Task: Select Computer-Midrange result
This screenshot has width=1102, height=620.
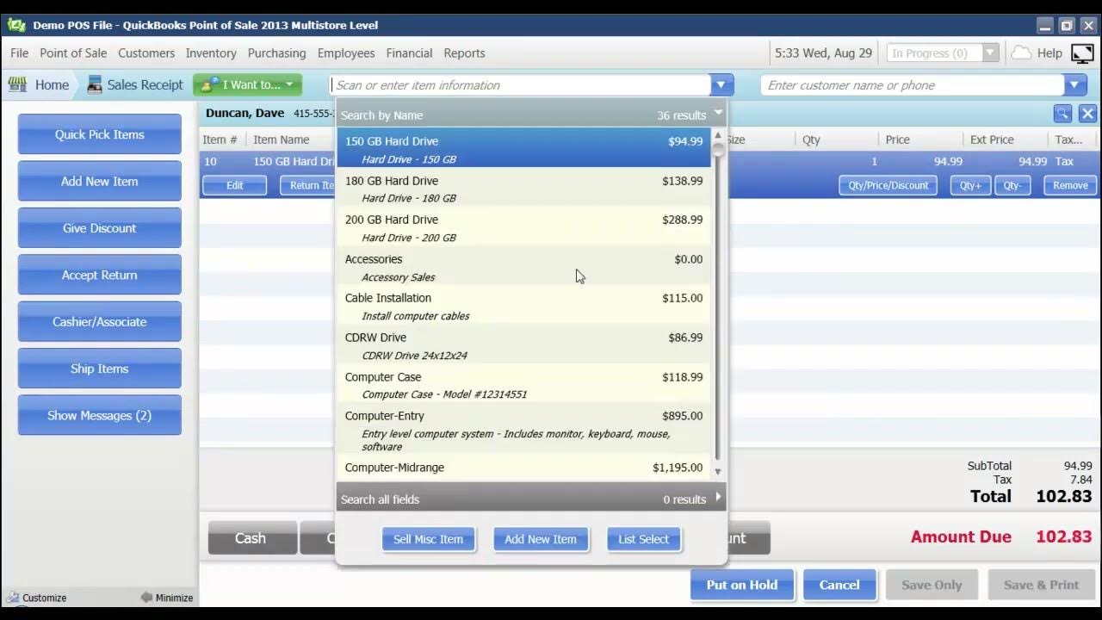Action: coord(523,468)
